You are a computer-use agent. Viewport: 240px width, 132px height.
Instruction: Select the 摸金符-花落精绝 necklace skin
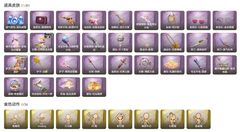[x=172, y=43]
